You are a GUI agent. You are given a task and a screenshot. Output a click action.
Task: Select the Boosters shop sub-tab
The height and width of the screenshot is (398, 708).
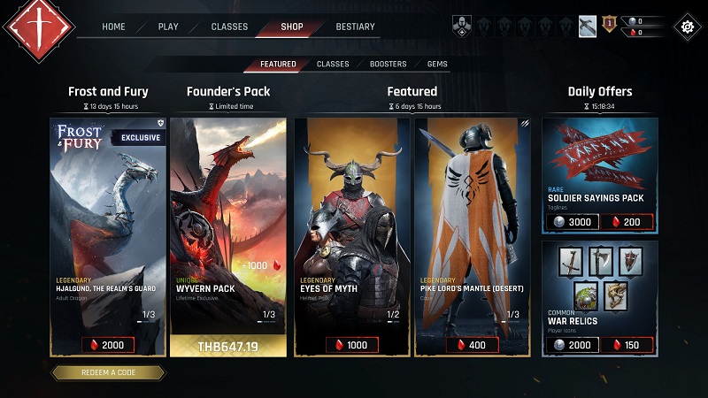click(x=388, y=64)
